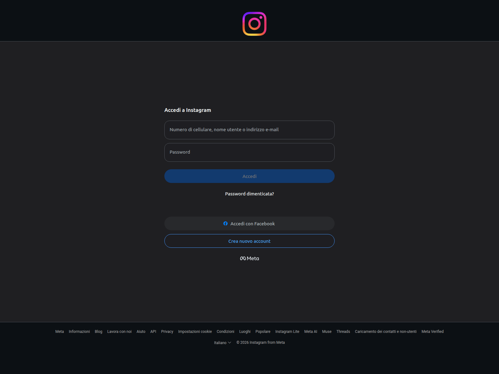Click the Accedi a Instagram heading

188,110
